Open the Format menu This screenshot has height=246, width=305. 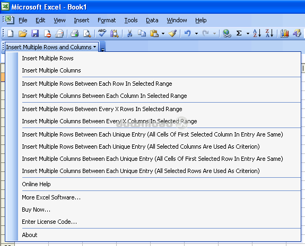107,20
